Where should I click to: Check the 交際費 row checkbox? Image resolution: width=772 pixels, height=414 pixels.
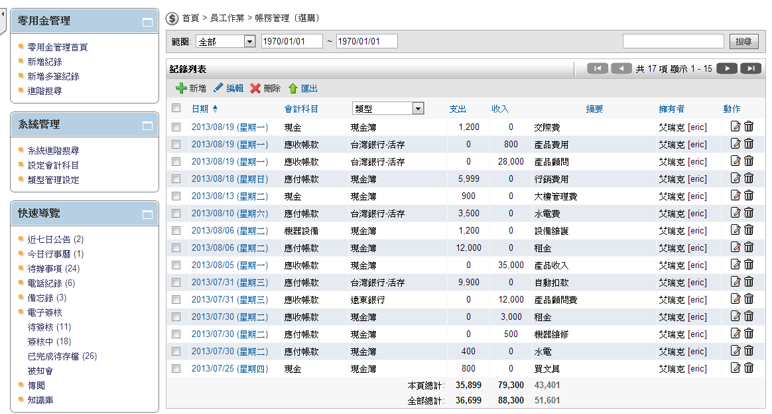(x=176, y=127)
